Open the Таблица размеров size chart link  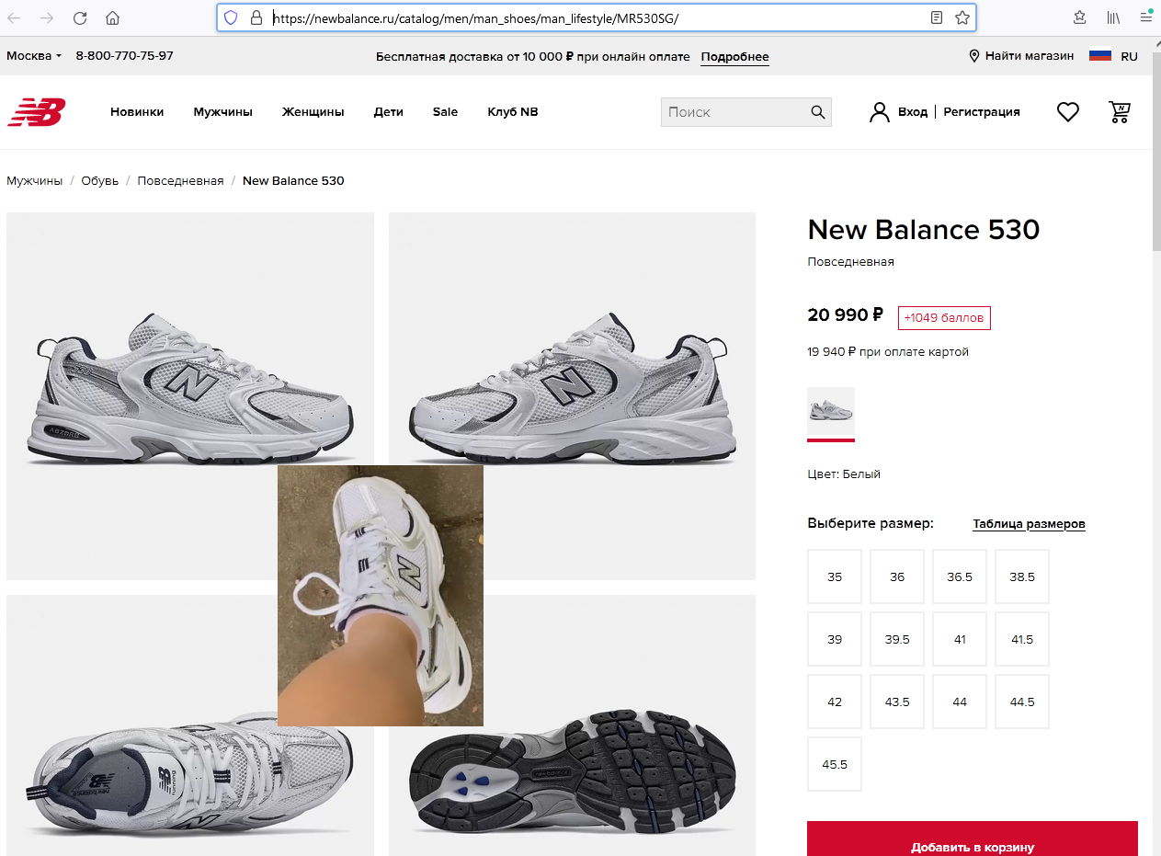(x=1029, y=524)
